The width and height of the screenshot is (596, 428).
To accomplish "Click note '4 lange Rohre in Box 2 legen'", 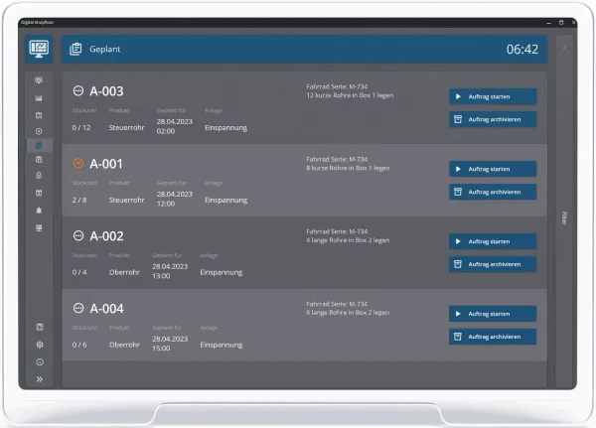I will pyautogui.click(x=348, y=240).
